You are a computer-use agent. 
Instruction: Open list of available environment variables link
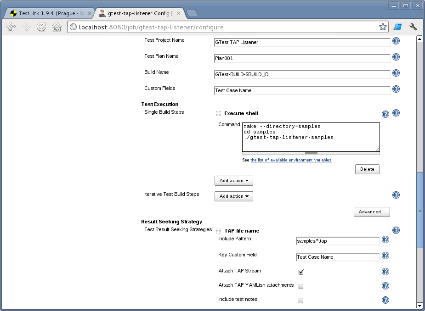291,160
